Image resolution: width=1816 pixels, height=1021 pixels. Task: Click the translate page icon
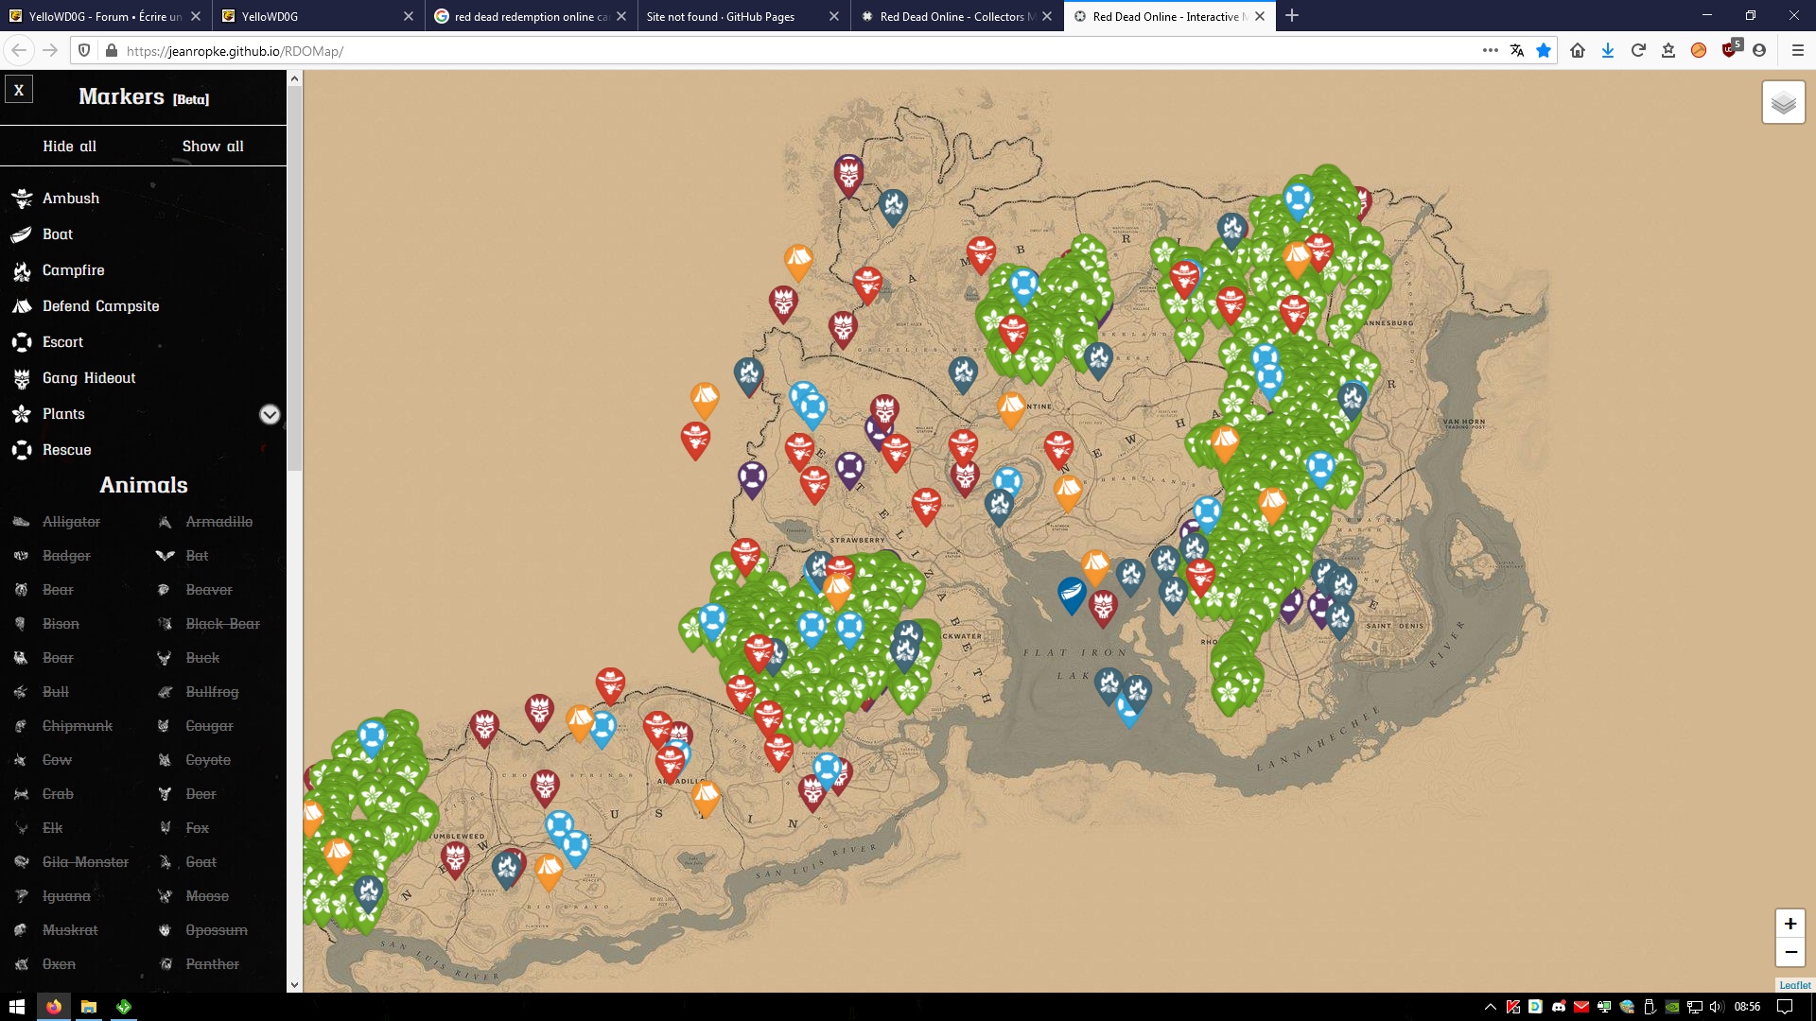[1517, 51]
